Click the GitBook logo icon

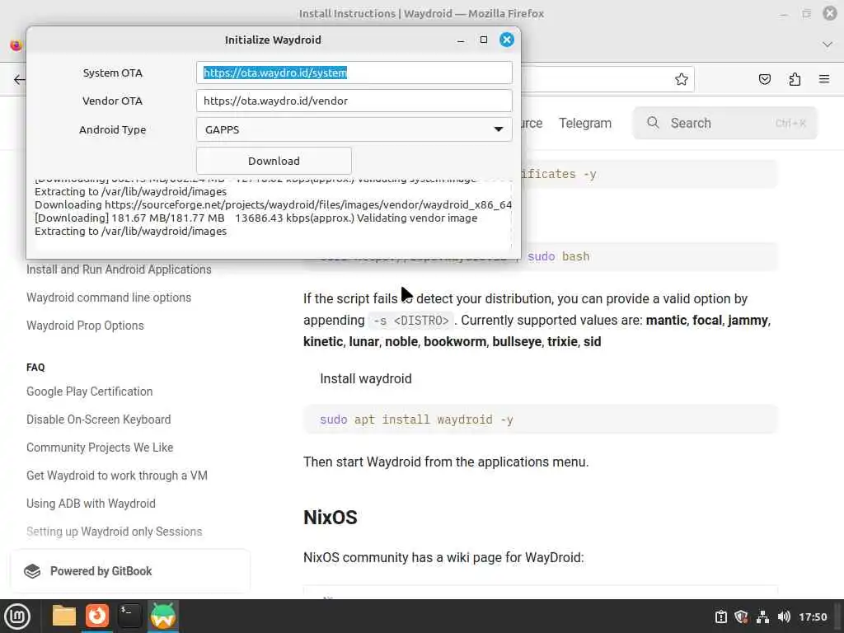point(32,571)
